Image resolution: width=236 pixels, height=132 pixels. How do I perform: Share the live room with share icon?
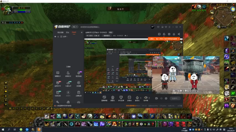[x=179, y=34]
